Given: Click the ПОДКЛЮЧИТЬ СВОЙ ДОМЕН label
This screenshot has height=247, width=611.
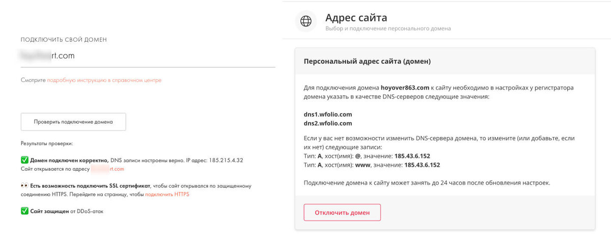Looking at the screenshot, I should pyautogui.click(x=64, y=40).
